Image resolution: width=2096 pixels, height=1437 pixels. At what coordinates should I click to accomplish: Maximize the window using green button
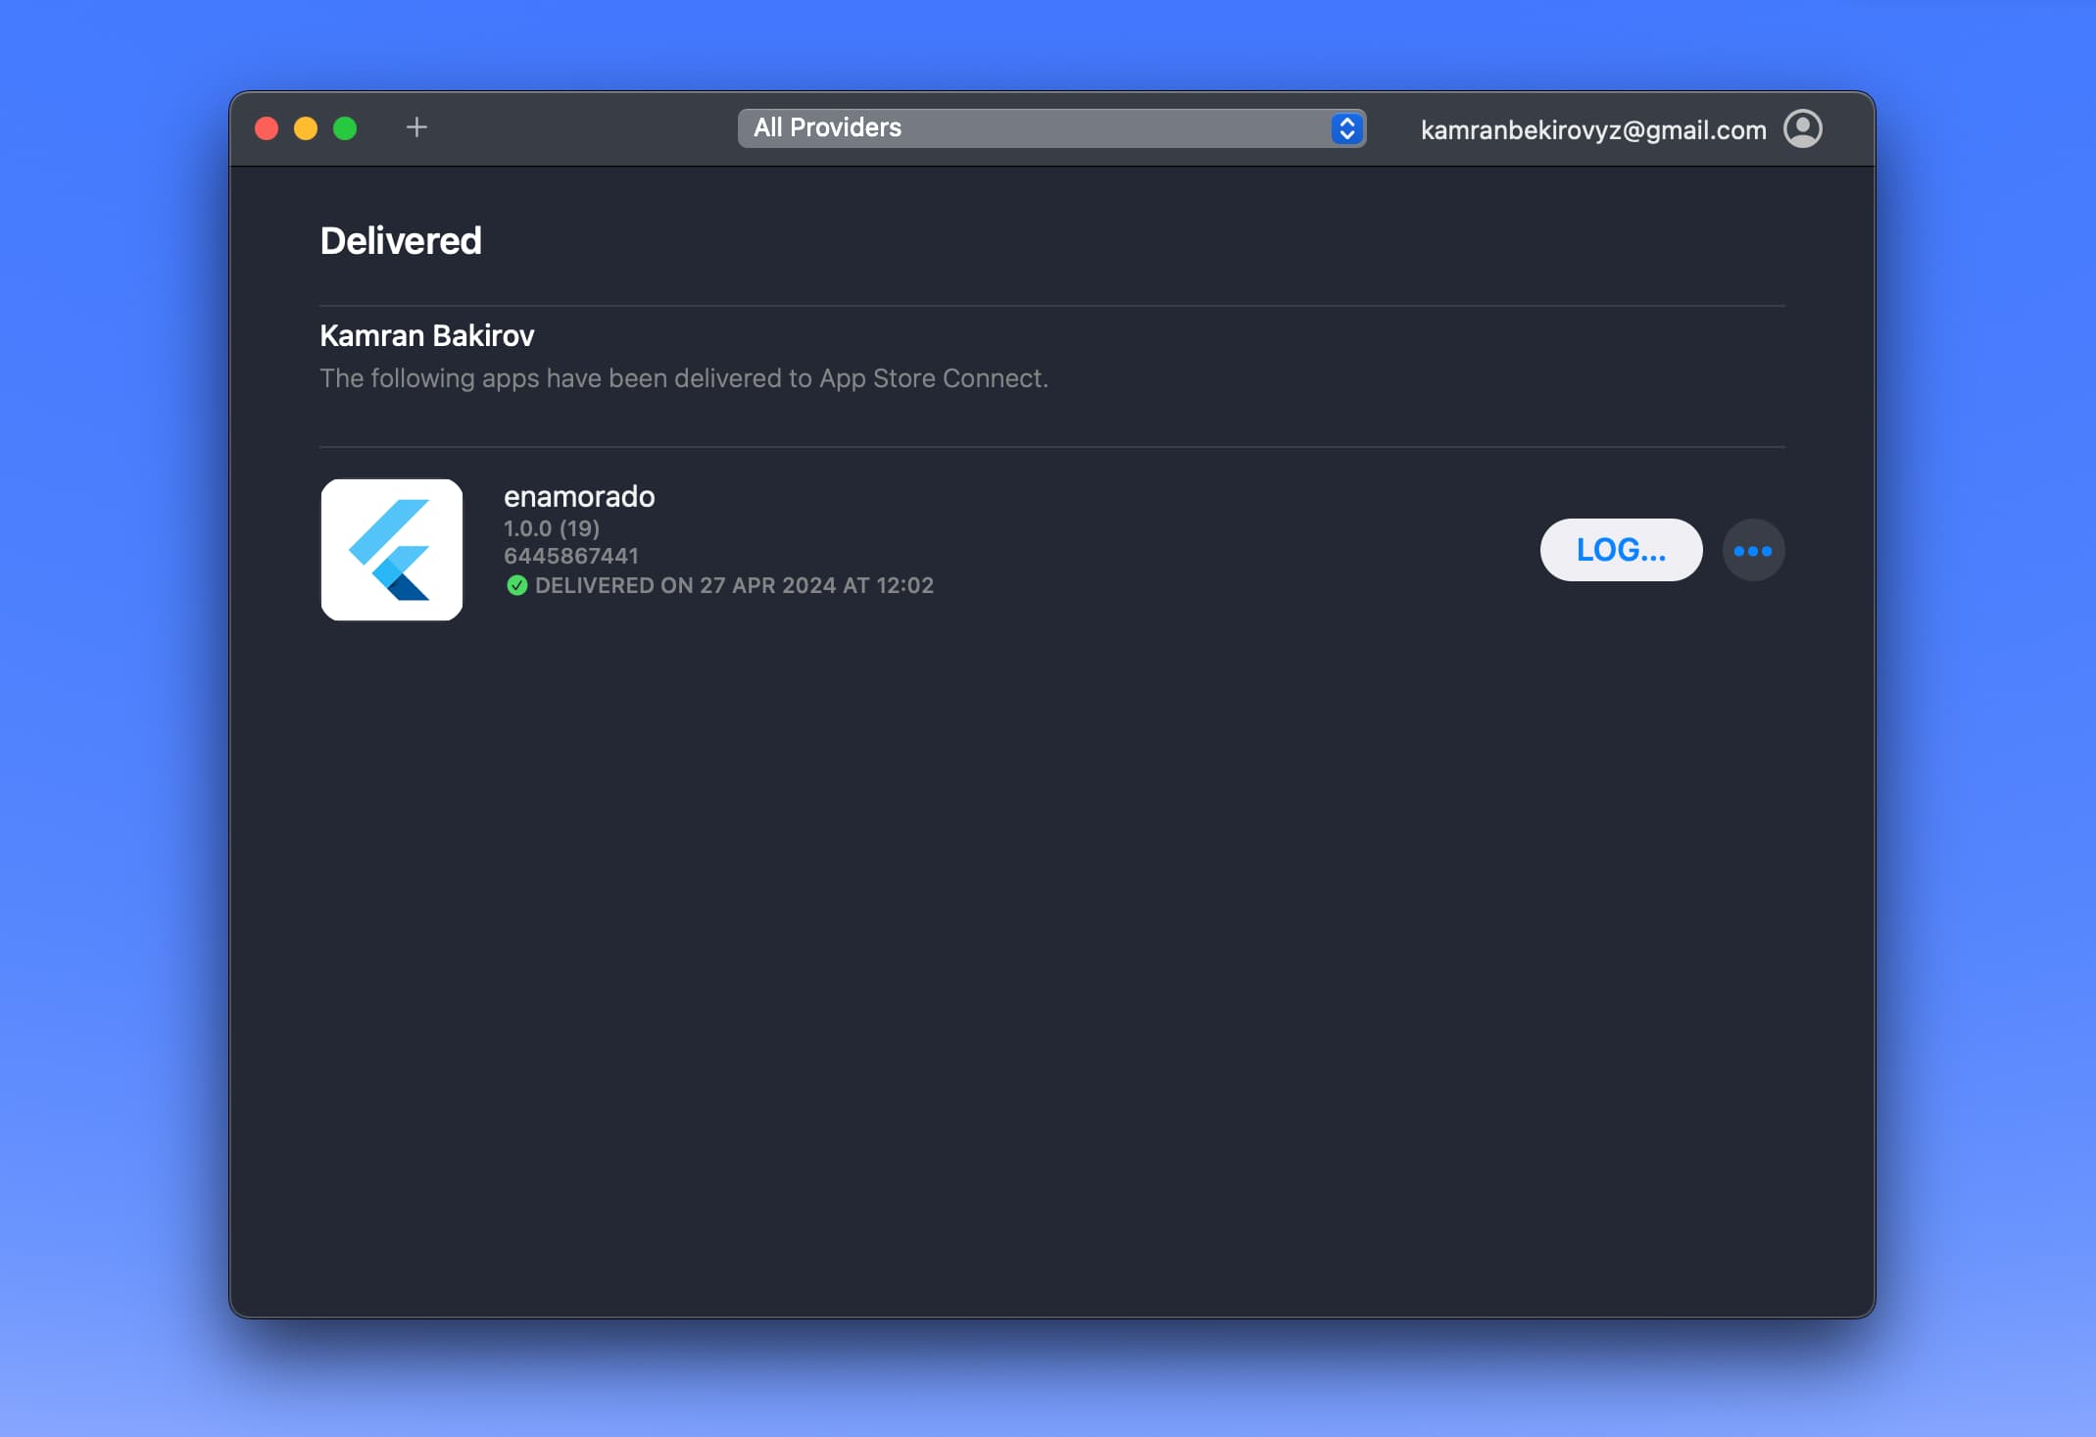pos(345,128)
